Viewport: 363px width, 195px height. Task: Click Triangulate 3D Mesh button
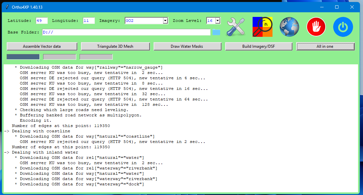point(115,46)
